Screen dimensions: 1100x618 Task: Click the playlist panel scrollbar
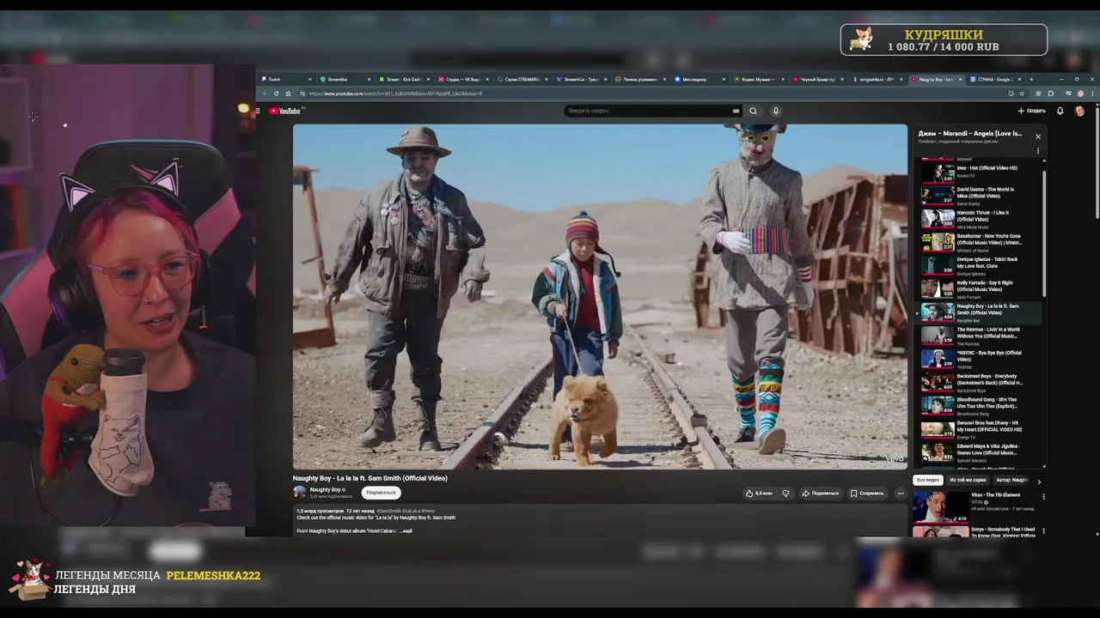1045,232
